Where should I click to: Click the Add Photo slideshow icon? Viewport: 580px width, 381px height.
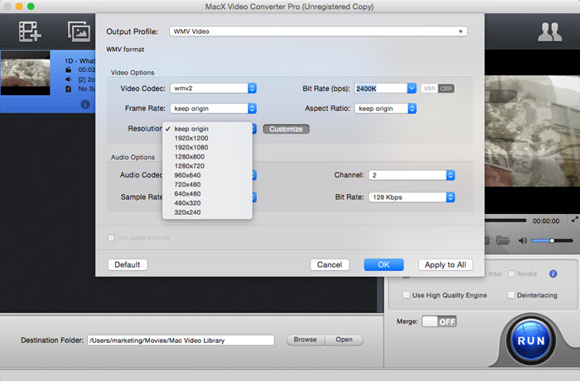pyautogui.click(x=79, y=31)
